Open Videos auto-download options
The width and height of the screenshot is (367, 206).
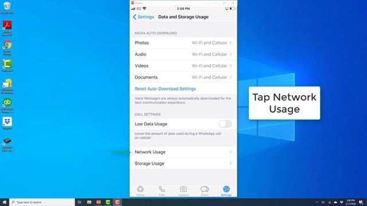coord(183,66)
